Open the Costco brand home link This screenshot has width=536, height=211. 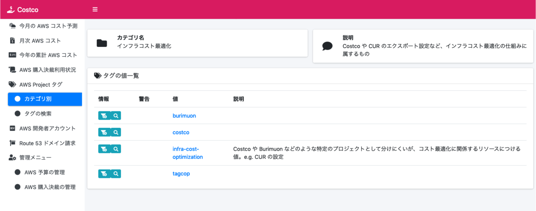23,9
